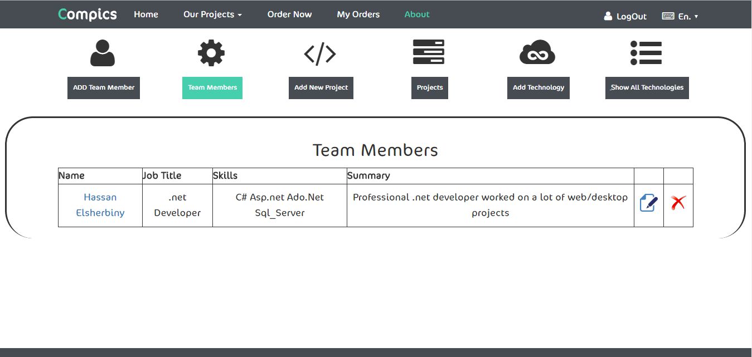The width and height of the screenshot is (752, 357).
Task: Click the code brackets icon above Add New Project
Action: click(x=320, y=54)
